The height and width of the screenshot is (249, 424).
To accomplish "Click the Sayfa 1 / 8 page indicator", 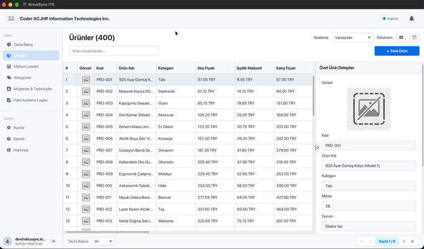I will click(387, 241).
